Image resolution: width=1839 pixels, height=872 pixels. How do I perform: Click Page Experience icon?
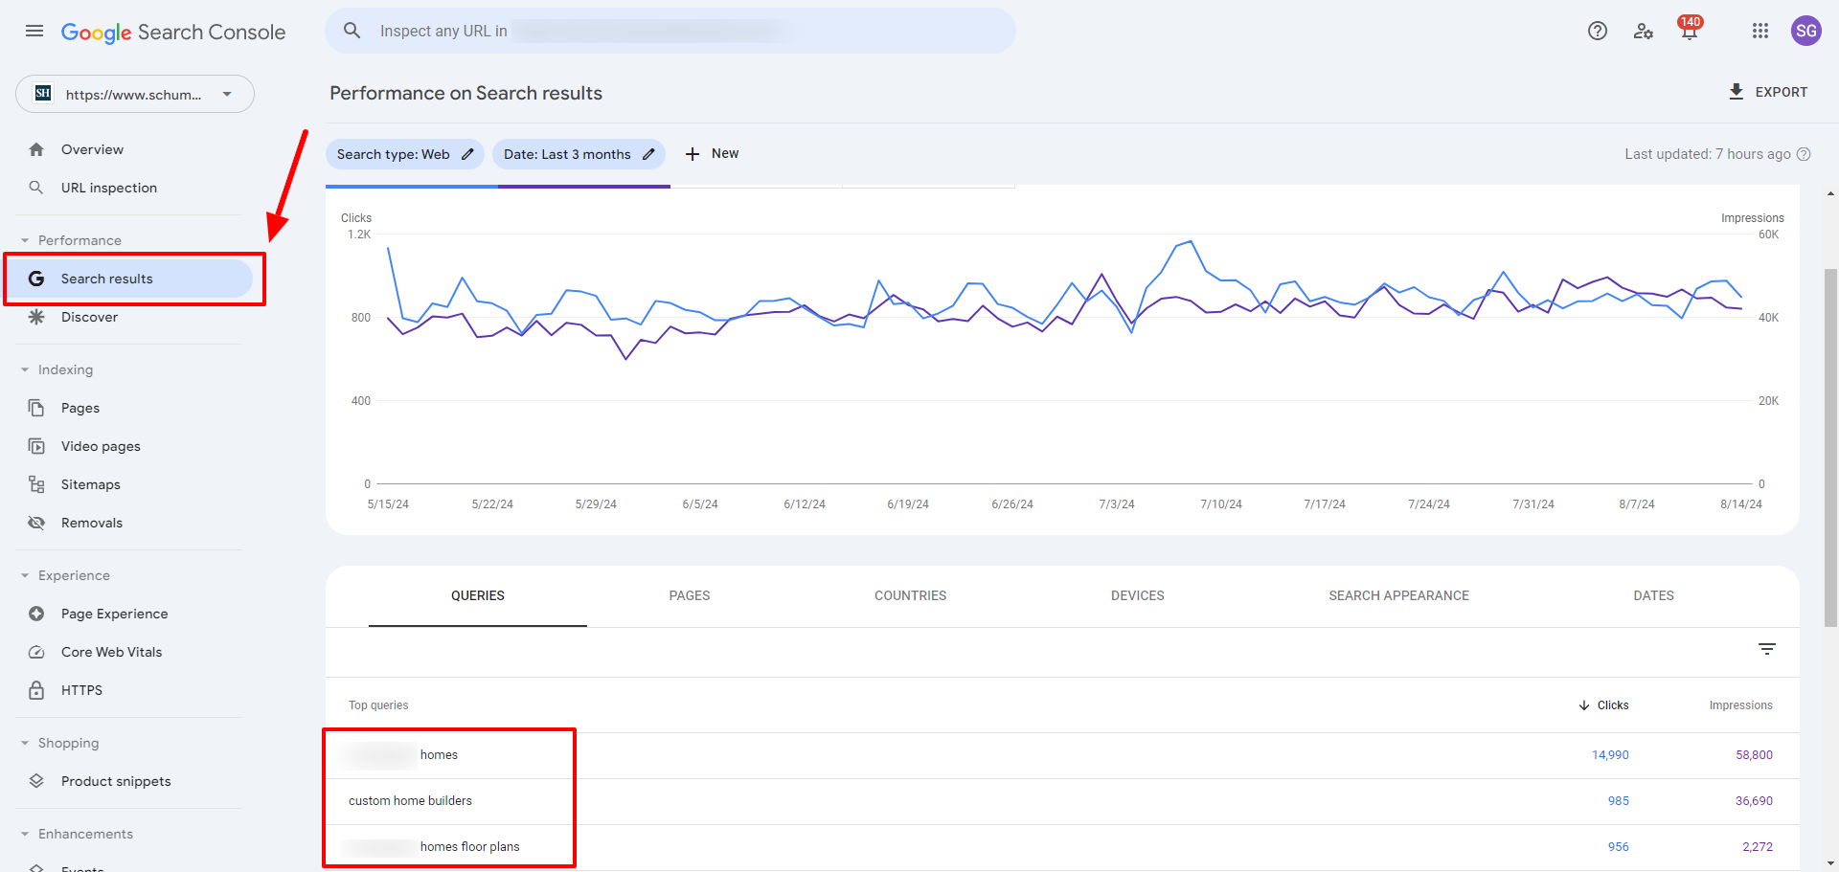pos(36,614)
